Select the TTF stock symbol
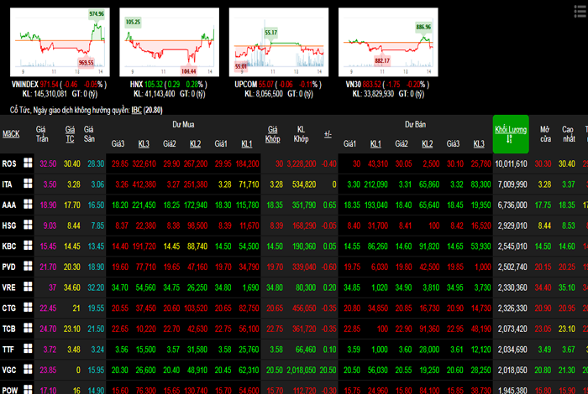The image size is (588, 394). [x=8, y=349]
